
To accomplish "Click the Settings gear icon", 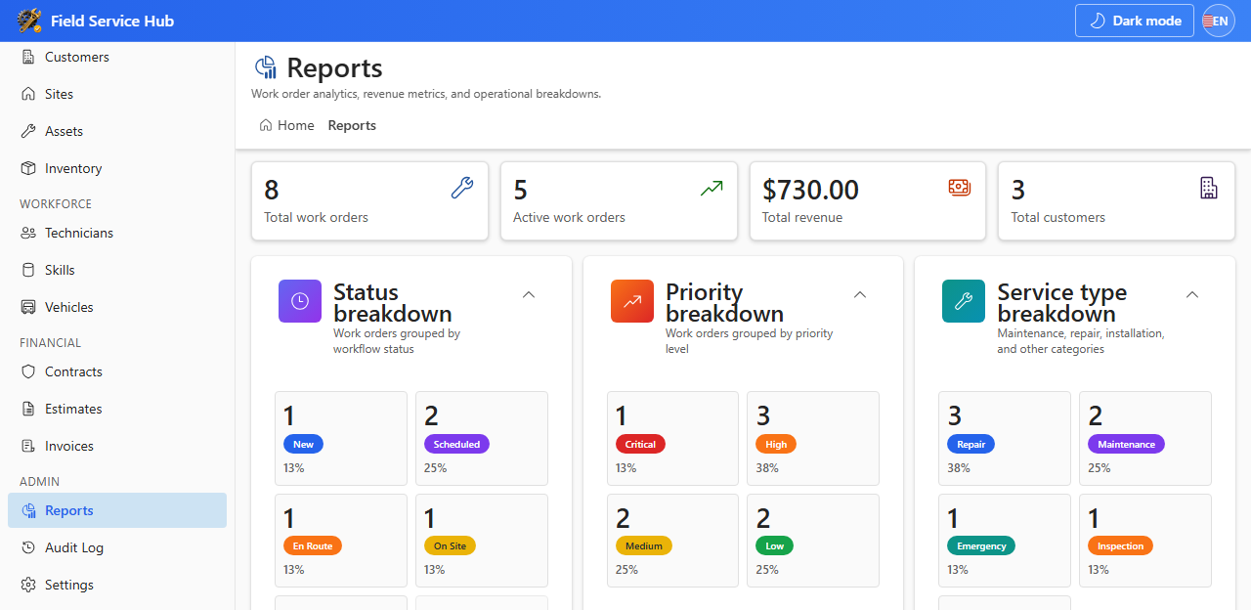I will 28,585.
